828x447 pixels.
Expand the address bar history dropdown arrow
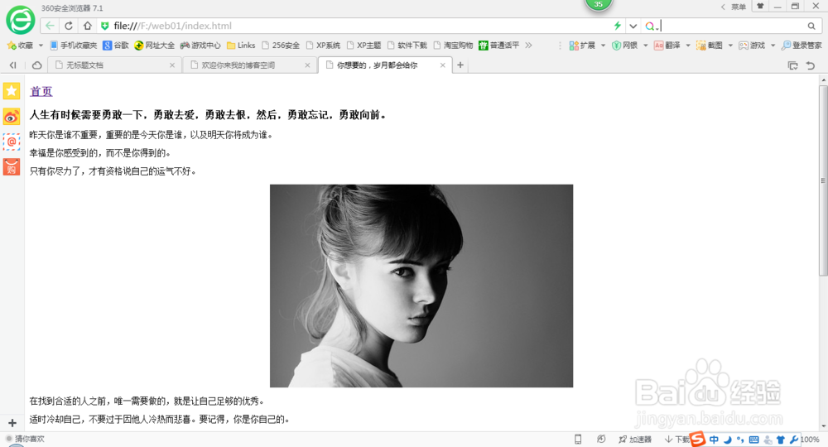coord(633,26)
